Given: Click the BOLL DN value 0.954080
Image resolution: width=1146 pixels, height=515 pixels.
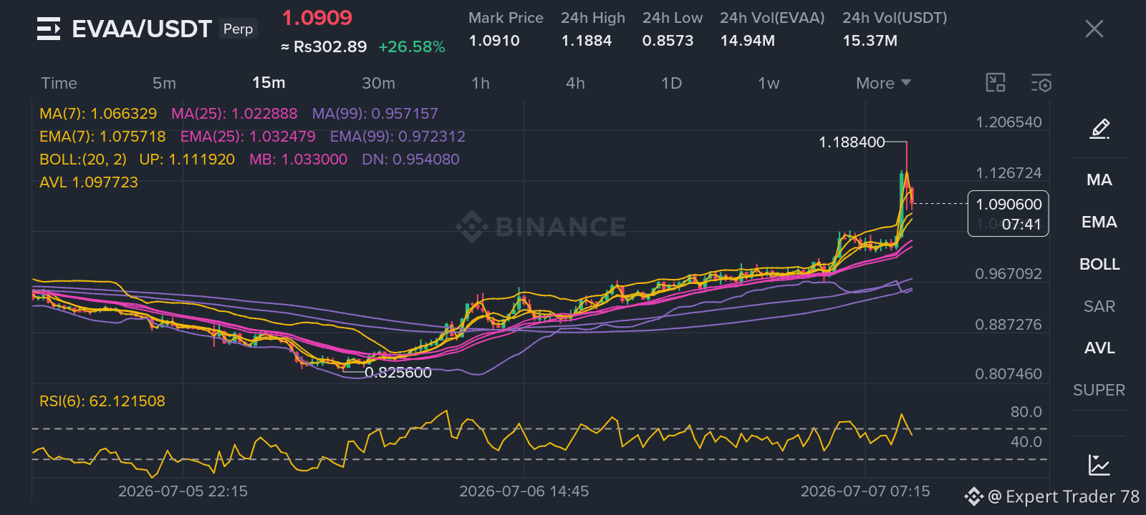Looking at the screenshot, I should [410, 160].
